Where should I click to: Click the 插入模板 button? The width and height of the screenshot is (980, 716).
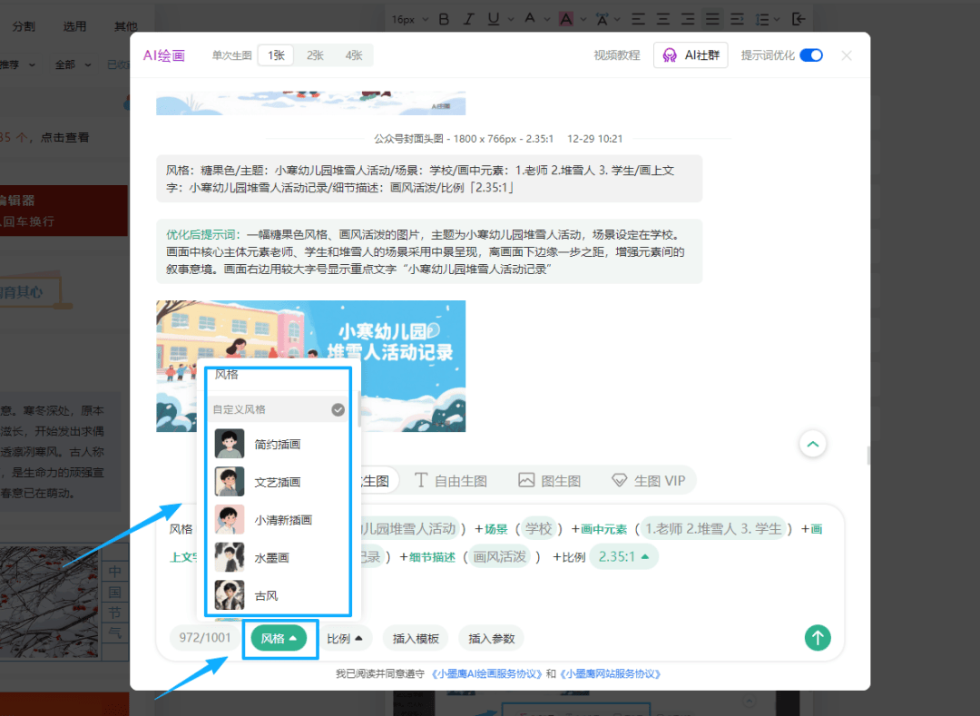coord(416,638)
